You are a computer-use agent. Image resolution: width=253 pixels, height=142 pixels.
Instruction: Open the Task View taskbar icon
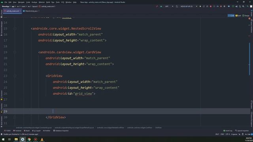9,139
